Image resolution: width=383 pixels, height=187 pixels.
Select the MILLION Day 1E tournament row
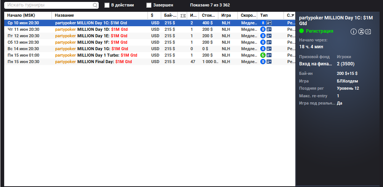[x=91, y=36]
